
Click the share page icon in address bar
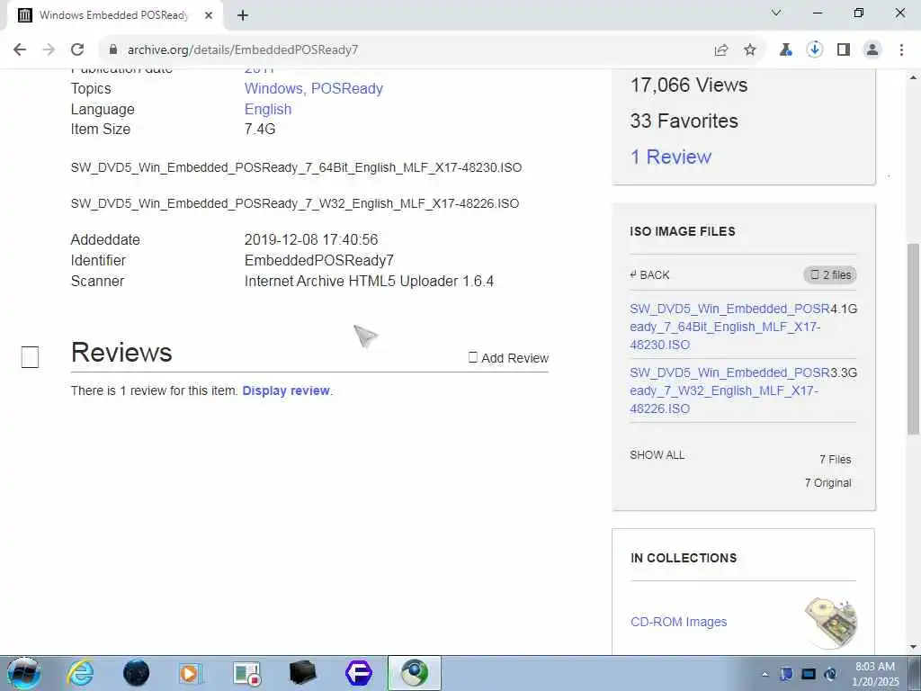pyautogui.click(x=721, y=49)
